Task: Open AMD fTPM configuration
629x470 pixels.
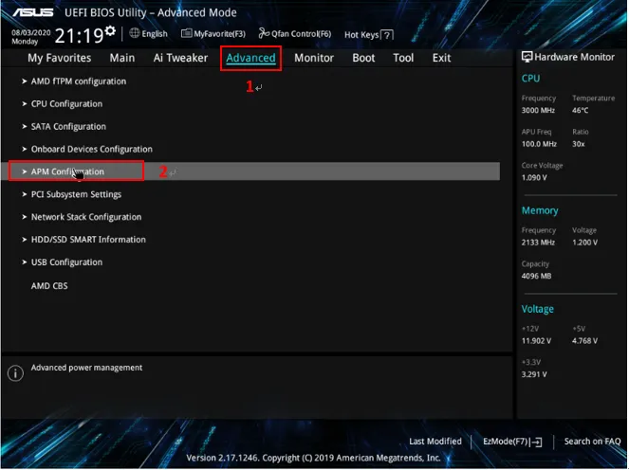Action: click(x=79, y=81)
